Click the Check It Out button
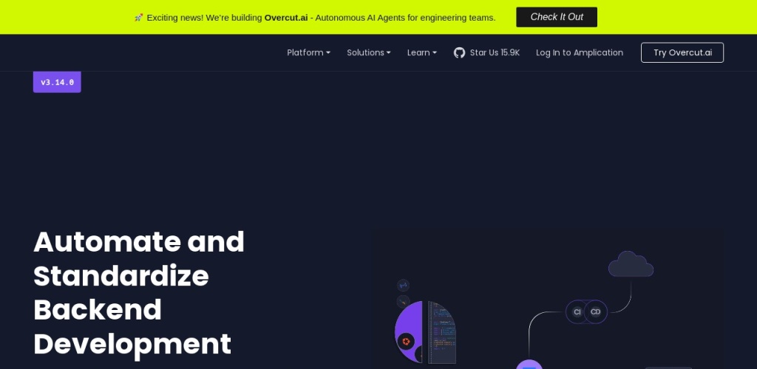This screenshot has height=369, width=757. [x=556, y=17]
